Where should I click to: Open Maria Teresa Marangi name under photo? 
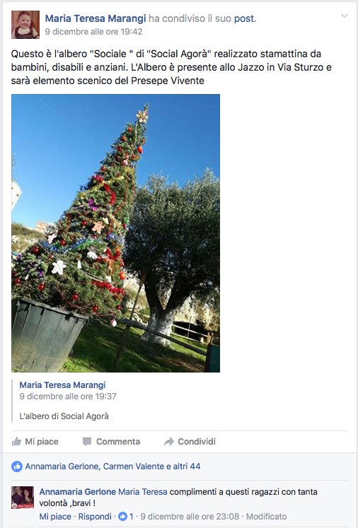[x=62, y=385]
